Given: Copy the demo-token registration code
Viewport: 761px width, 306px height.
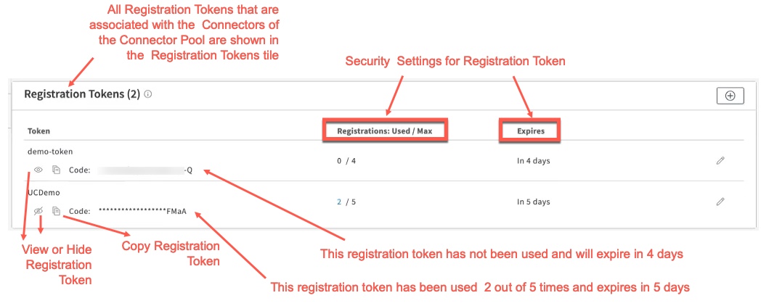Looking at the screenshot, I should [x=56, y=170].
